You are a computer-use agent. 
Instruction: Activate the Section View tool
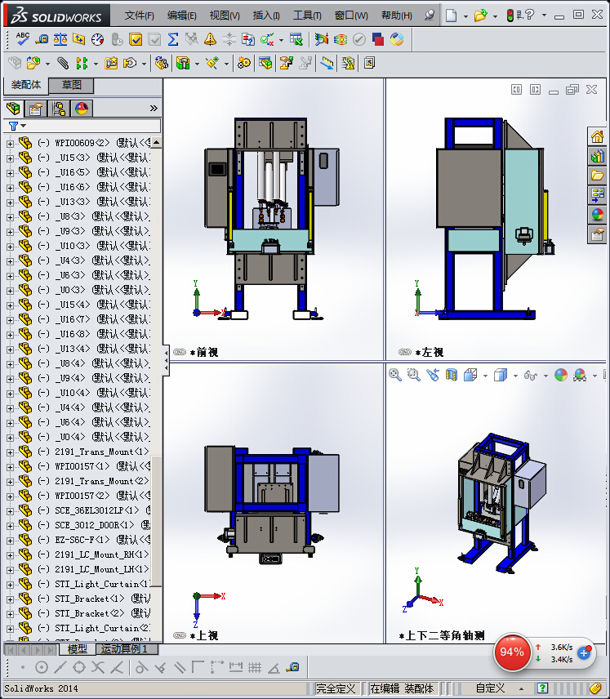(452, 375)
